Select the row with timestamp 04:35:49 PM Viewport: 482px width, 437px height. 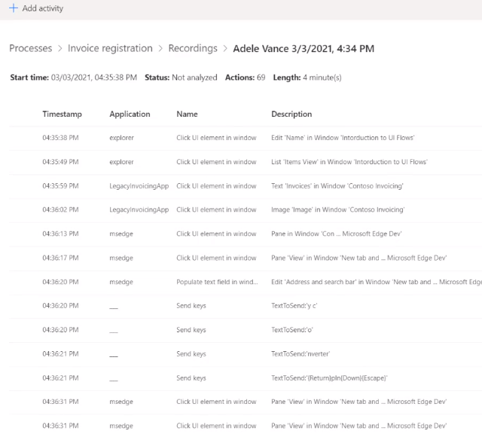[246, 162]
